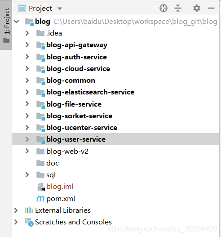
Task: Expand the External Libraries node
Action: pyautogui.click(x=16, y=210)
